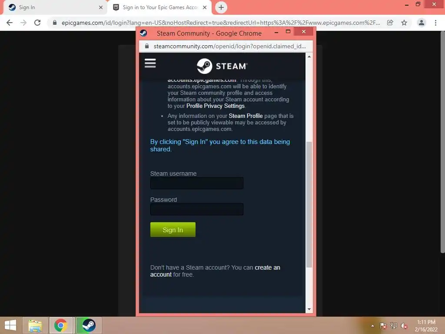The height and width of the screenshot is (334, 445).
Task: Click the epicgames.com address bar URL
Action: tap(221, 23)
